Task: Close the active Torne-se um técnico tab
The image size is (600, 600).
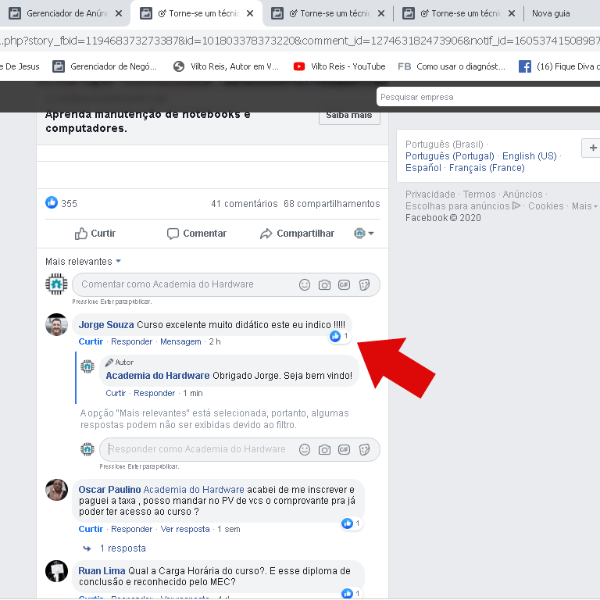Action: pyautogui.click(x=250, y=13)
